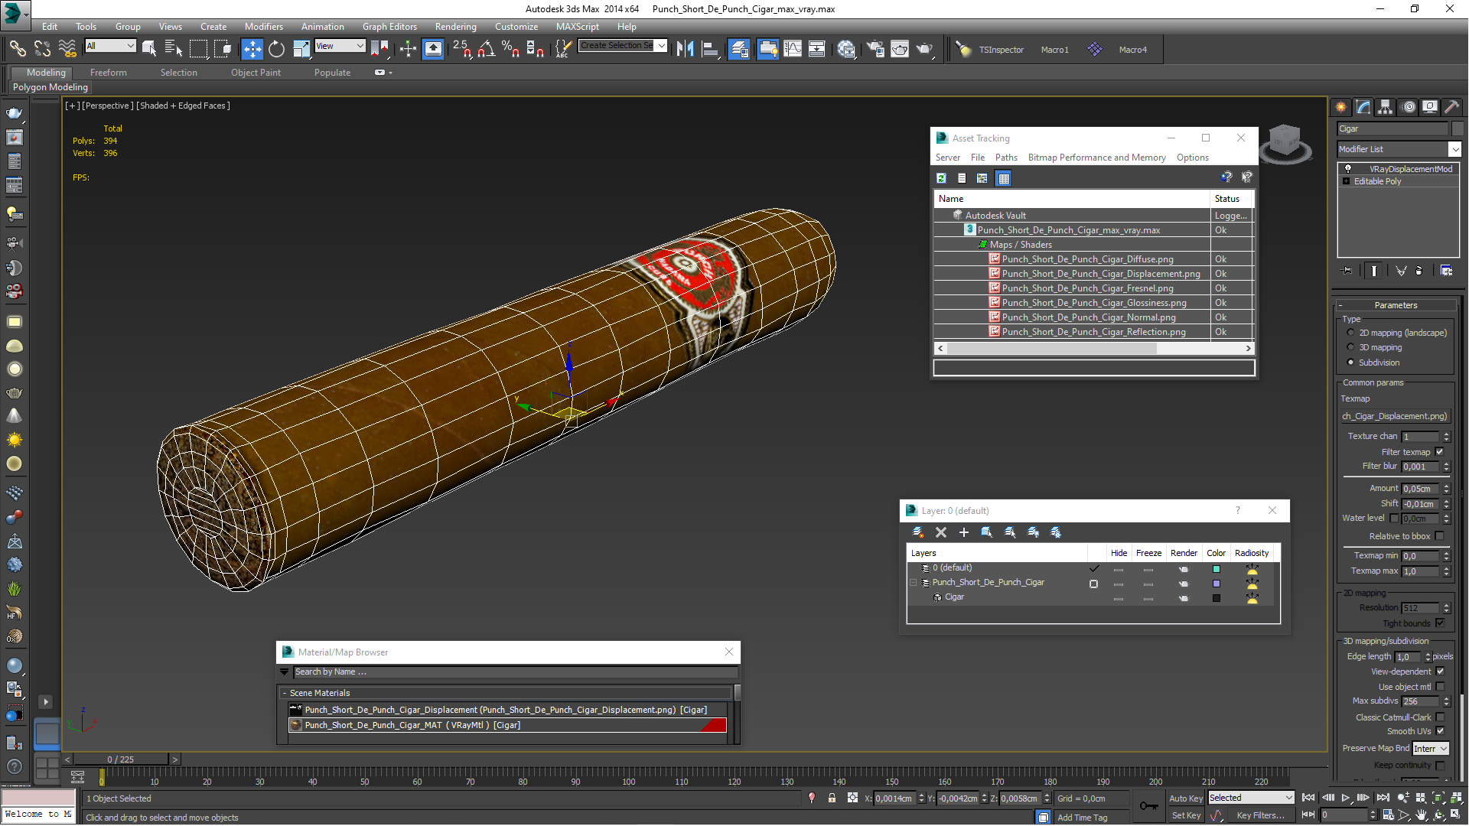Refresh Asset Tracking list icon
The height and width of the screenshot is (826, 1469).
[x=942, y=178]
